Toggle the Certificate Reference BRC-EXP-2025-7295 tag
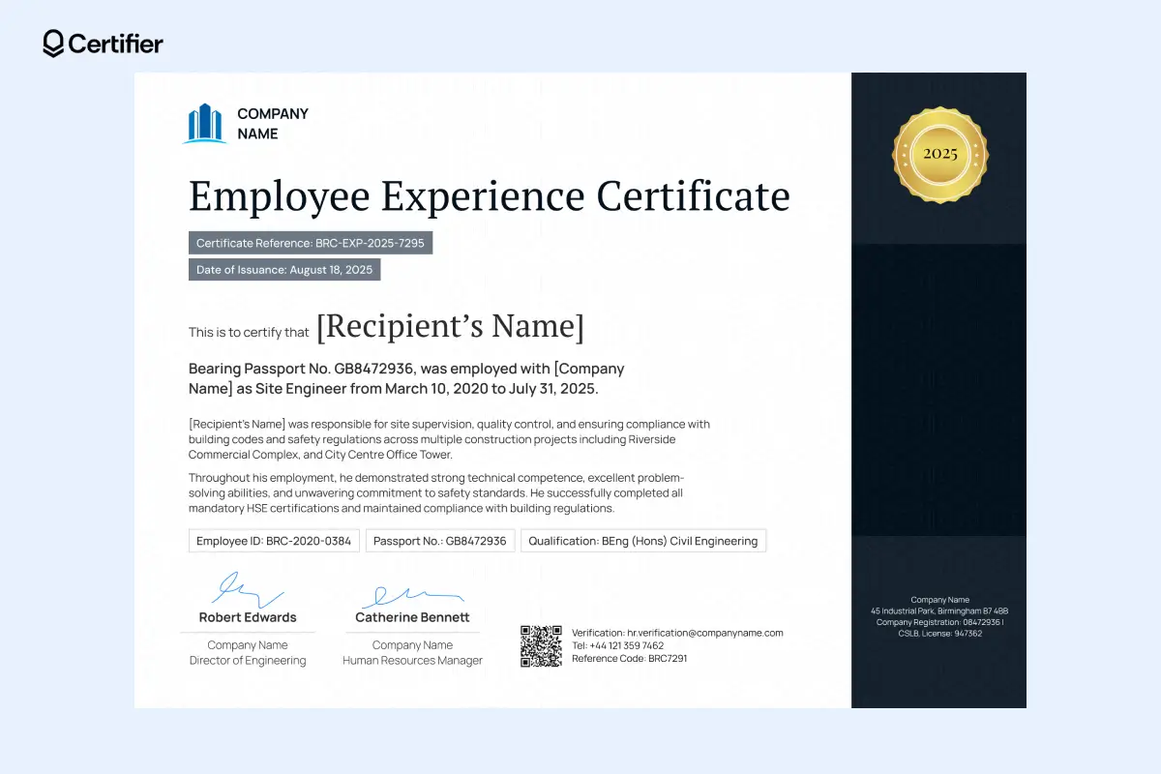Image resolution: width=1161 pixels, height=774 pixels. [x=310, y=243]
